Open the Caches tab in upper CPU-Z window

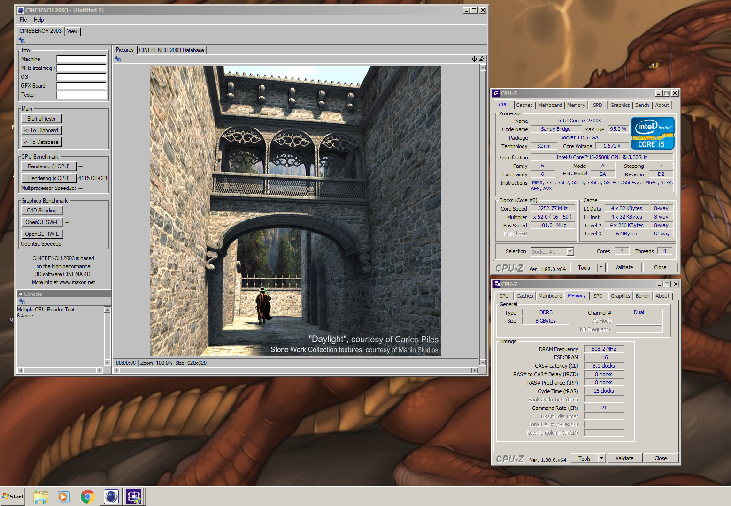click(x=524, y=105)
